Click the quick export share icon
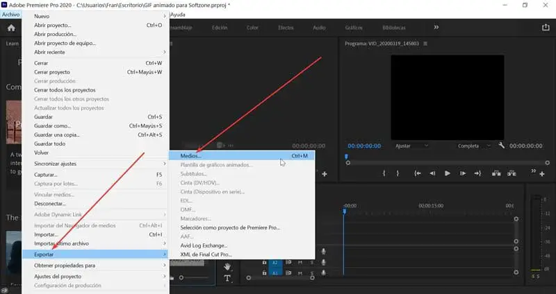The image size is (556, 294). pos(546,27)
